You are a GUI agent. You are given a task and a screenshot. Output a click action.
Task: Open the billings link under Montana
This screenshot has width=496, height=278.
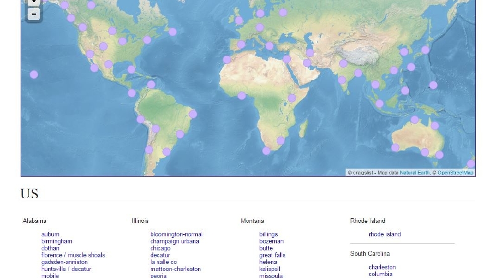pos(269,234)
